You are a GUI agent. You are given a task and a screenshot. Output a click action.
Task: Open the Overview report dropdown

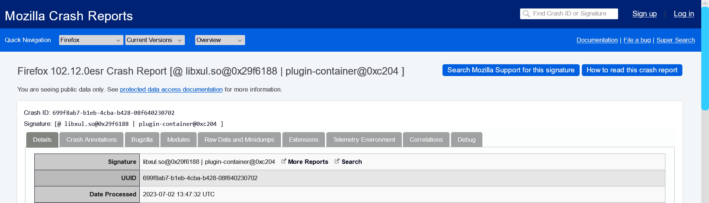[220, 40]
